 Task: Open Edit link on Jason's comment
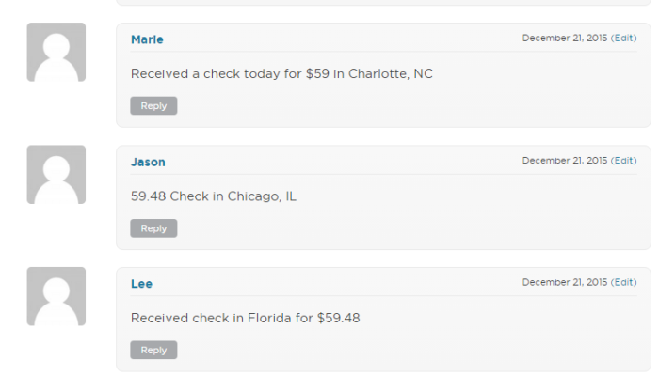tap(623, 161)
